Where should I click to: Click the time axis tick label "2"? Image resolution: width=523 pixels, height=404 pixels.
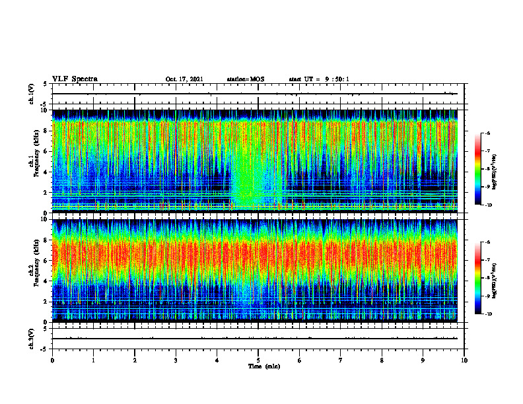tap(135, 360)
